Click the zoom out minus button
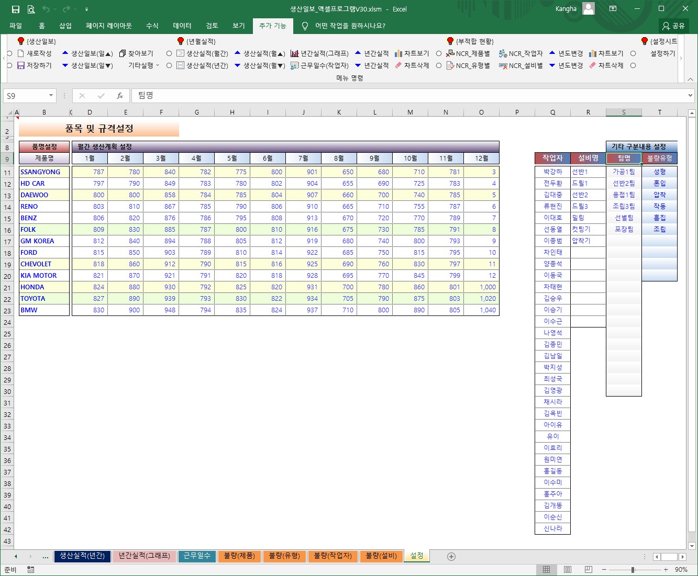The width and height of the screenshot is (698, 576). (x=604, y=569)
